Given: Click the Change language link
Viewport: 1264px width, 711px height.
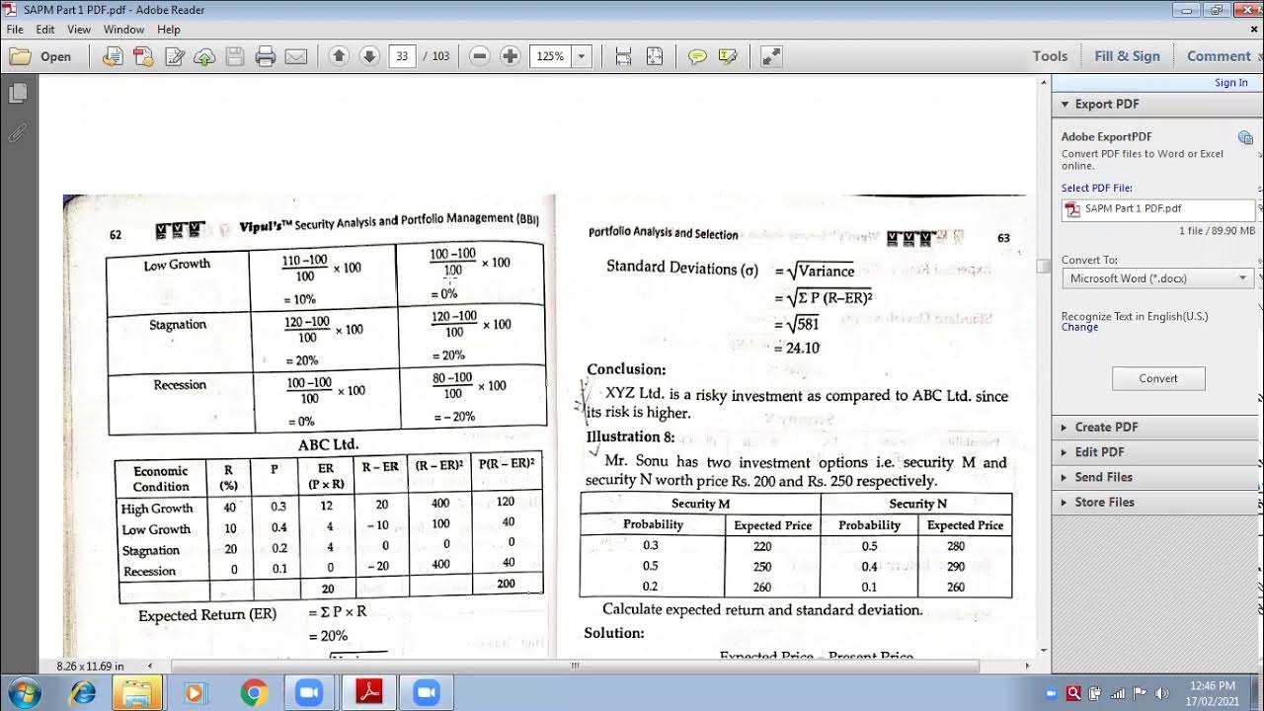Looking at the screenshot, I should [1079, 328].
